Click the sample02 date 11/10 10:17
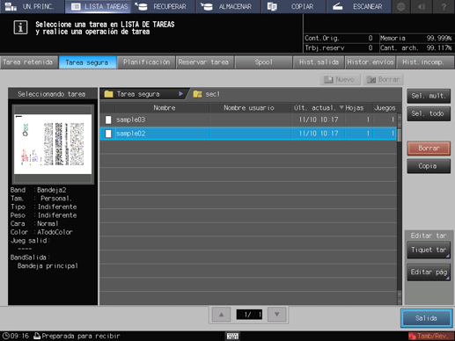The image size is (455, 341). [x=319, y=134]
